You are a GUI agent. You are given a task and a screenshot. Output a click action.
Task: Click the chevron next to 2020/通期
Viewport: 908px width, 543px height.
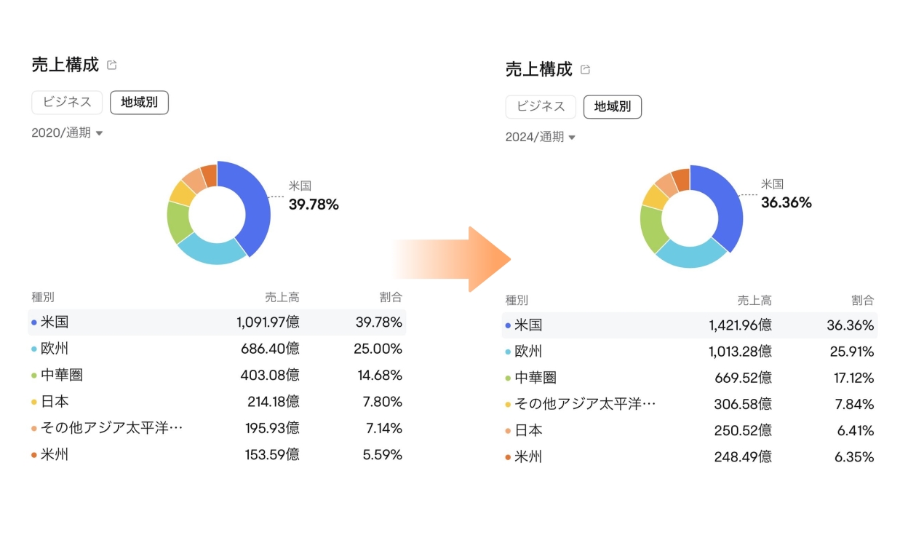(x=99, y=132)
